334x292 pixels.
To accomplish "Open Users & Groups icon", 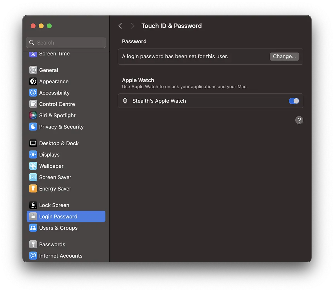I will (33, 228).
